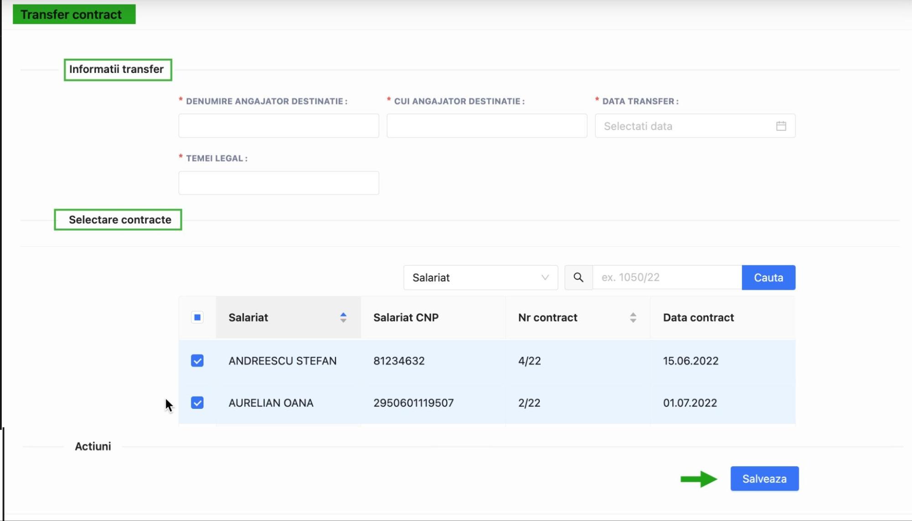Uncheck the AURELIAN OANA row checkbox
912x521 pixels.
click(197, 403)
